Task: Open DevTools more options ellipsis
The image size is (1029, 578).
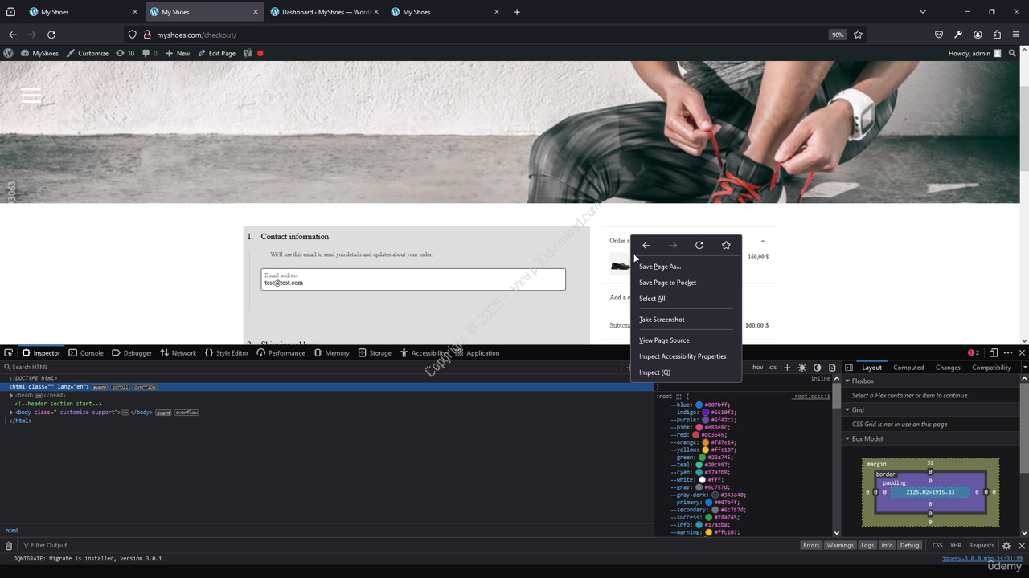Action: [1008, 352]
